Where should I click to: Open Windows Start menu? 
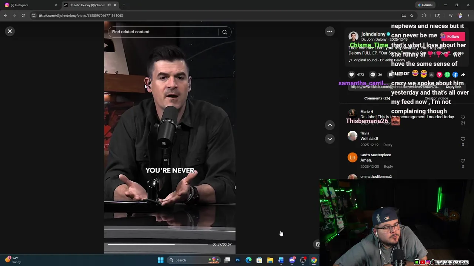(x=160, y=260)
